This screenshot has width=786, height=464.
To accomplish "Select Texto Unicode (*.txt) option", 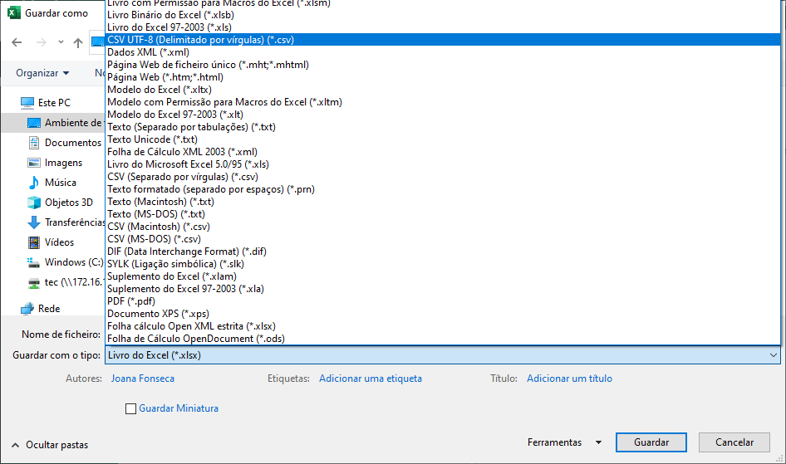I will click(x=152, y=139).
